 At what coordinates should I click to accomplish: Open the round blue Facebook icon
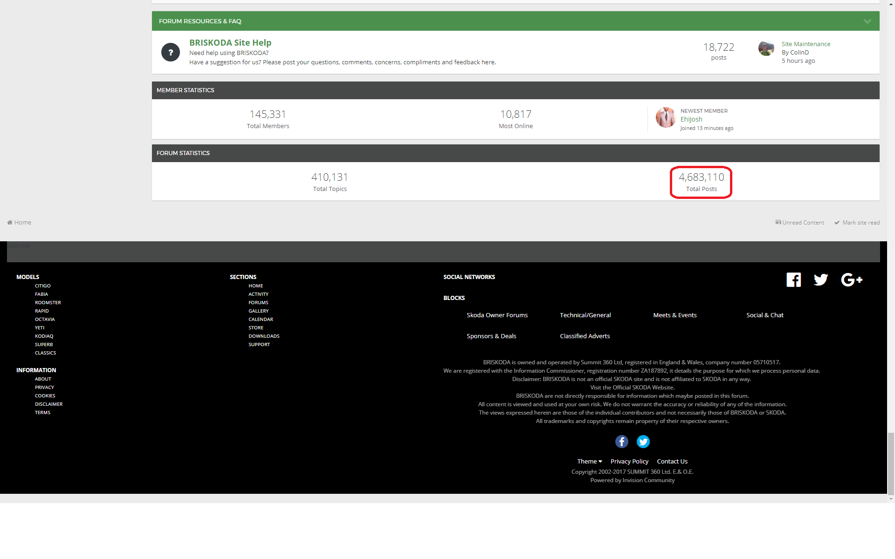621,441
